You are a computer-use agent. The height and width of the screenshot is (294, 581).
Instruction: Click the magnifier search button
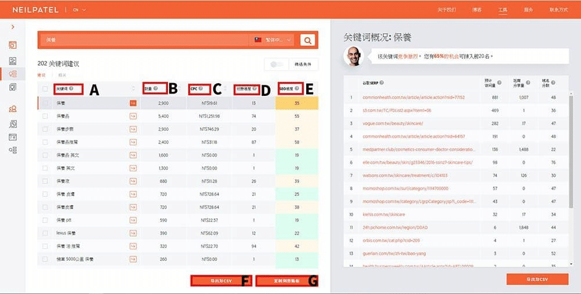coord(307,40)
